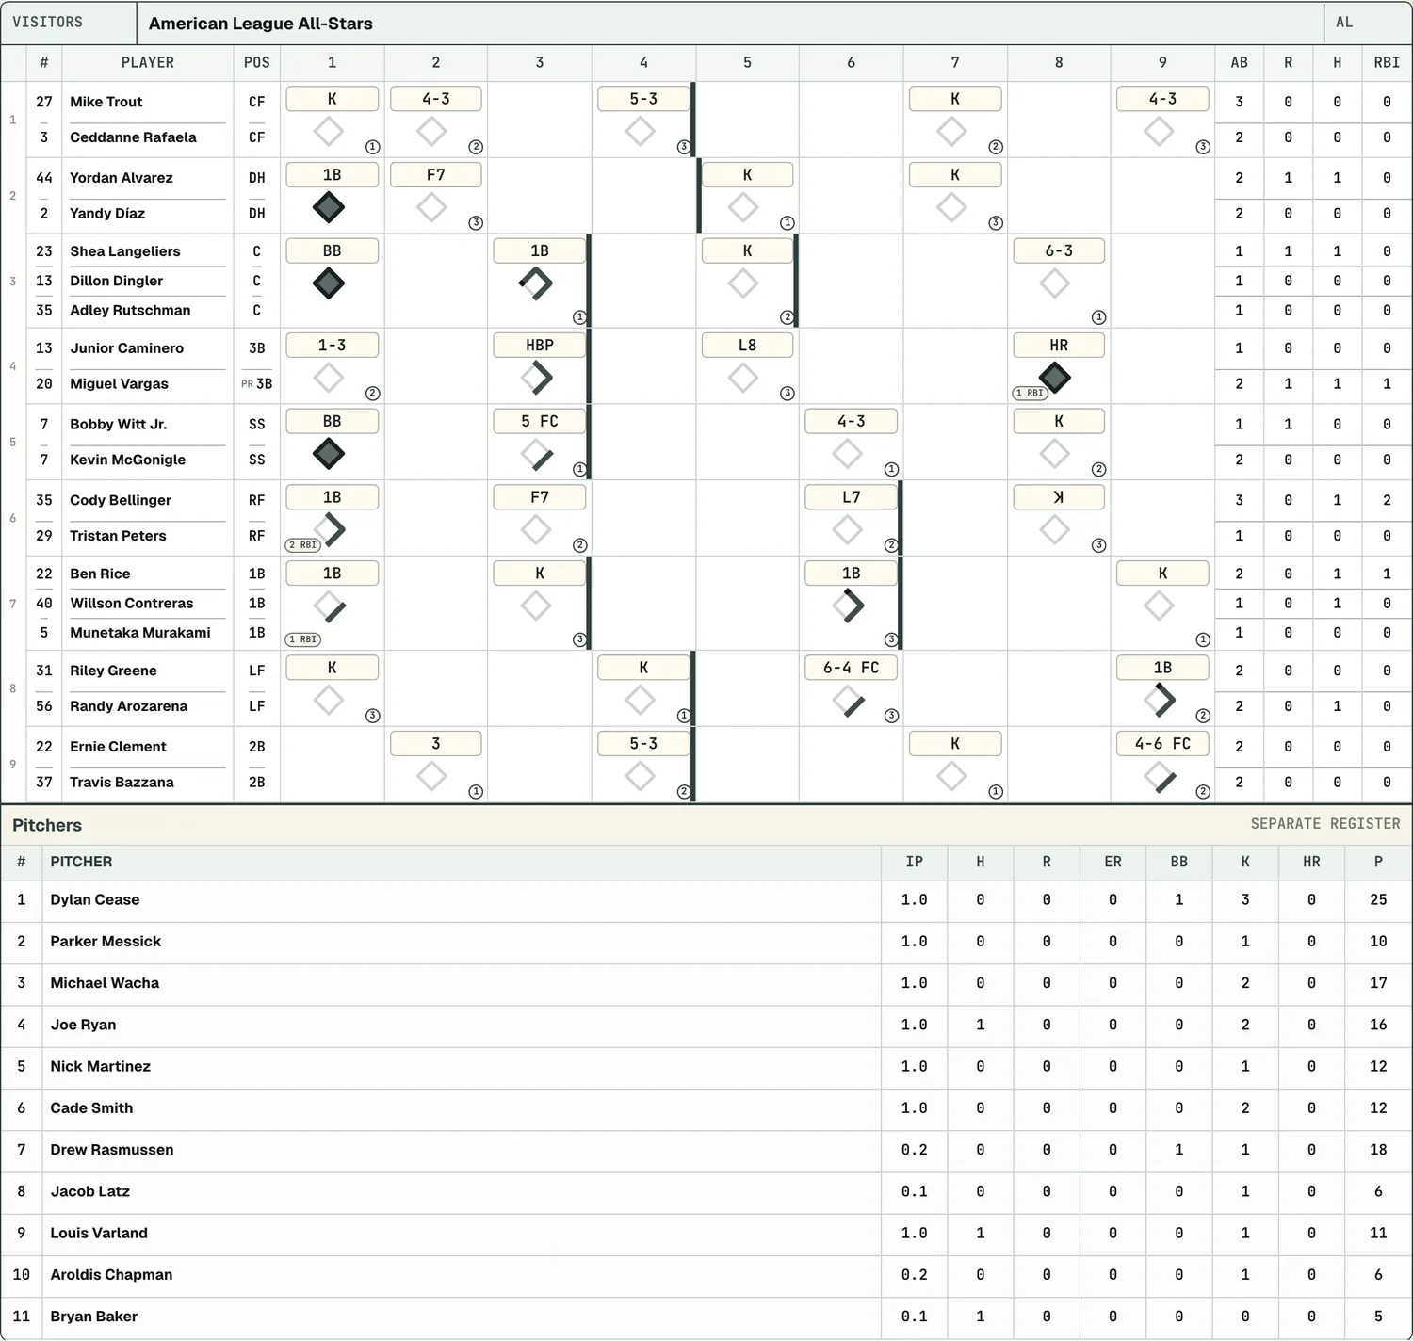Click the SEPARATE REGISTER label
The width and height of the screenshot is (1413, 1341).
1325,824
